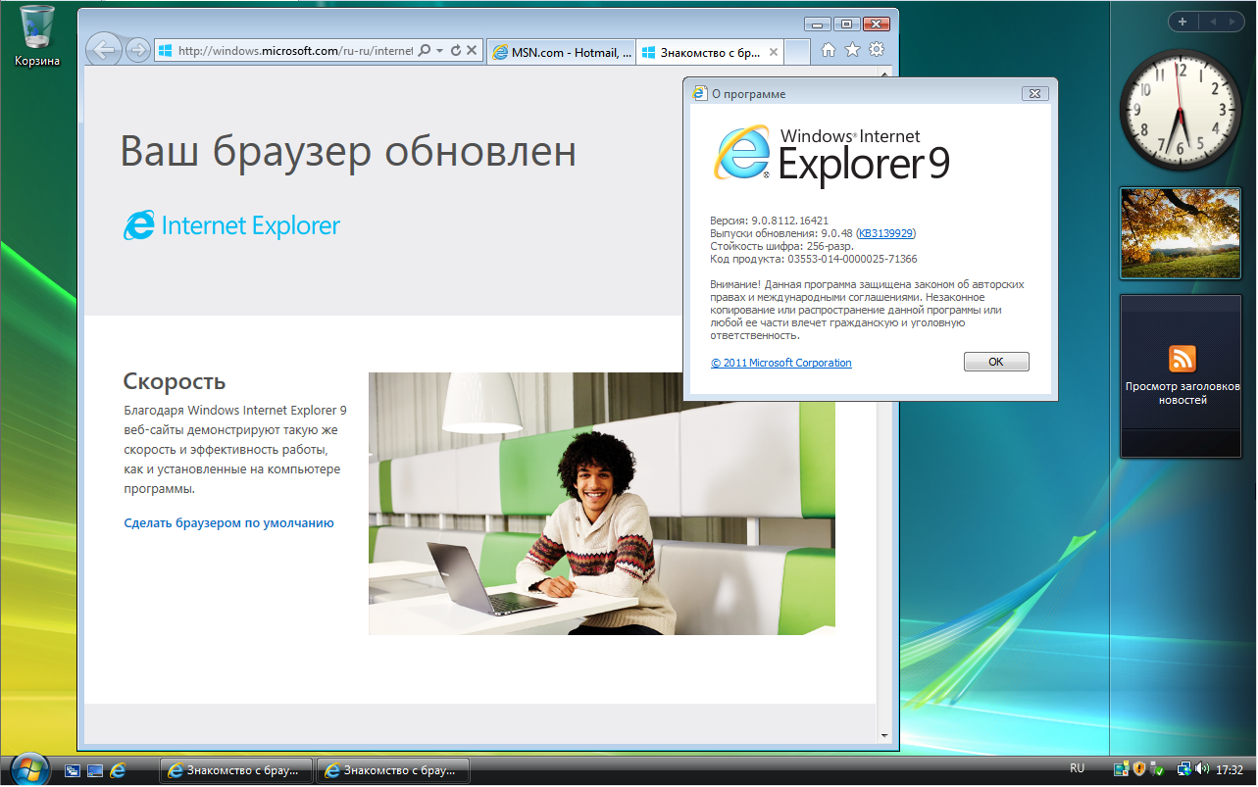Refresh the current page in Internet Explorer

point(456,50)
